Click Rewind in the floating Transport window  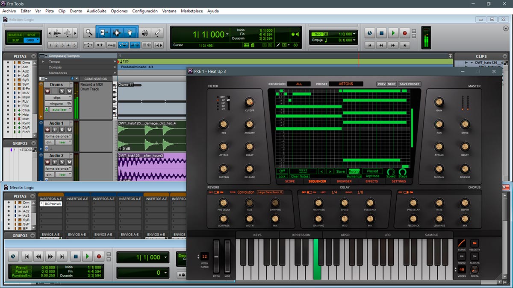[x=39, y=256]
